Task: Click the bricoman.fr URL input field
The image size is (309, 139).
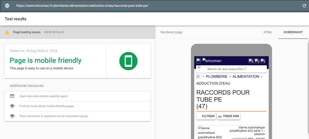Action: [x=154, y=6]
